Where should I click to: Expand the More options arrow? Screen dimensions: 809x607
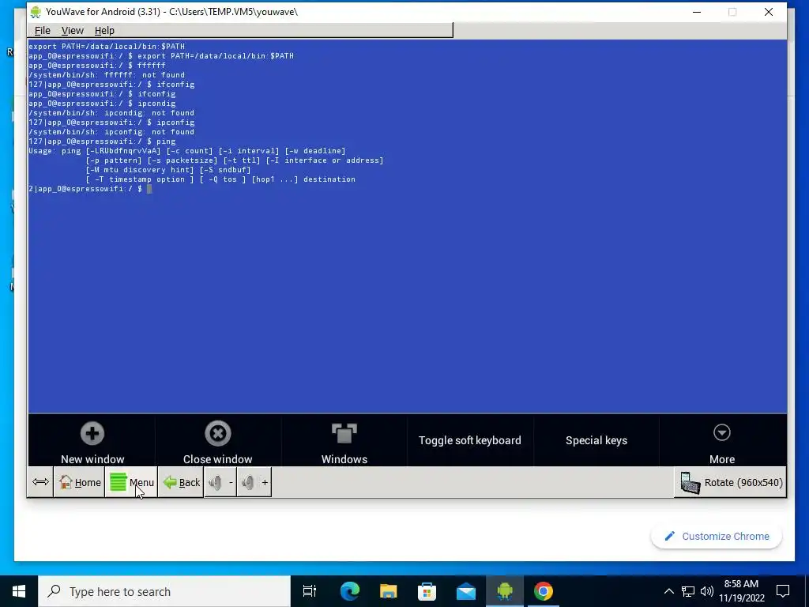coord(722,432)
